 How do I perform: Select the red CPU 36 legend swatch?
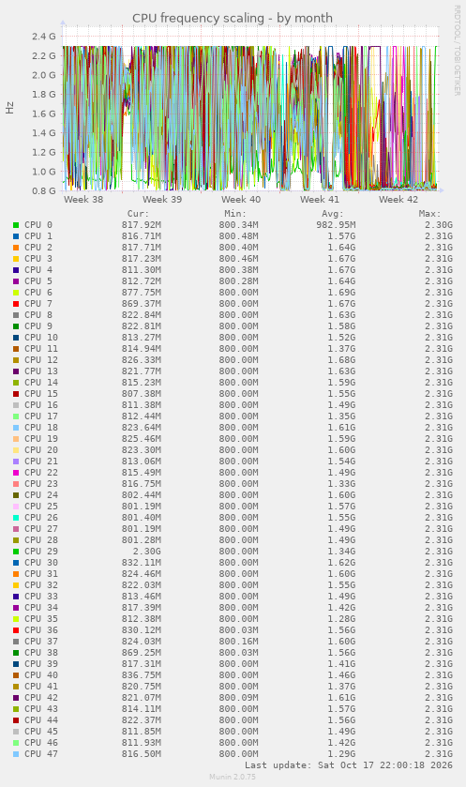point(16,630)
